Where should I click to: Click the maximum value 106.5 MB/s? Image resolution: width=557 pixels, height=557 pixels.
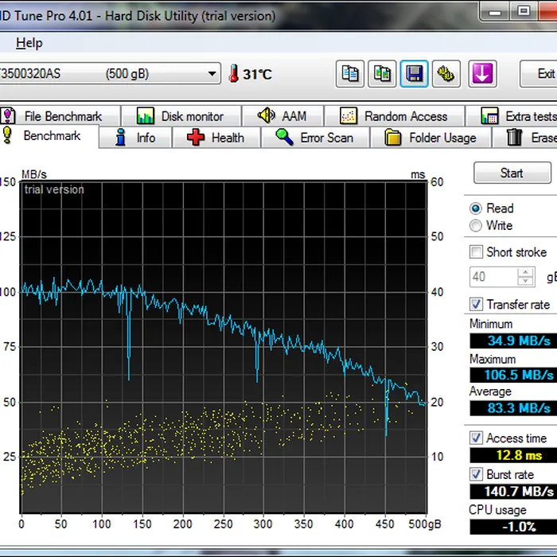(x=514, y=375)
